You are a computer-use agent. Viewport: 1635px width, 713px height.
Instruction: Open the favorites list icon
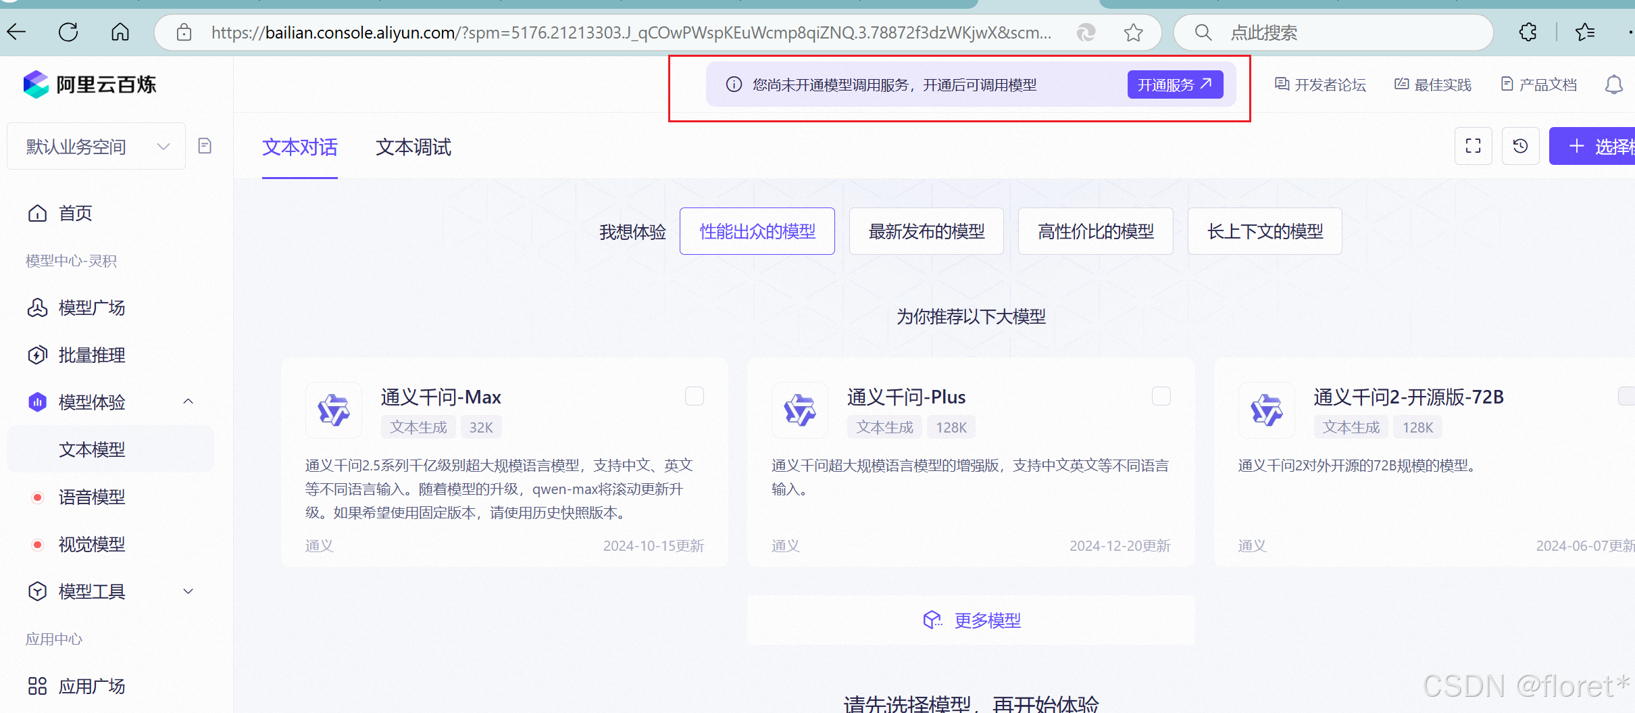1585,32
